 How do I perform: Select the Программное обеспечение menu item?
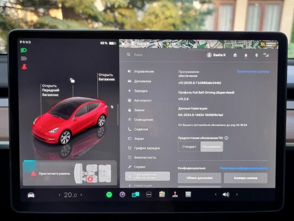pyautogui.click(x=147, y=176)
